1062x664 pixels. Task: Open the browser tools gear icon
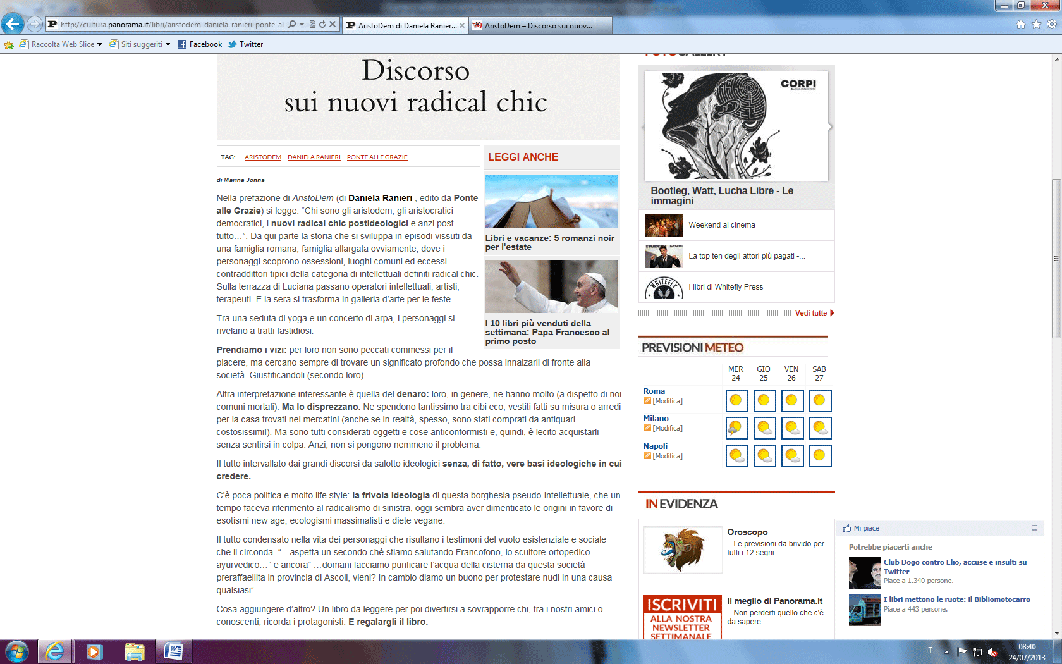click(1052, 25)
